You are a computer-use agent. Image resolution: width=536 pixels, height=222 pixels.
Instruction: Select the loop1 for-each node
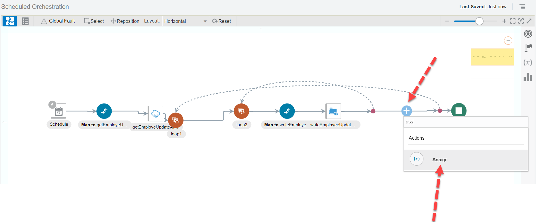[x=176, y=121]
